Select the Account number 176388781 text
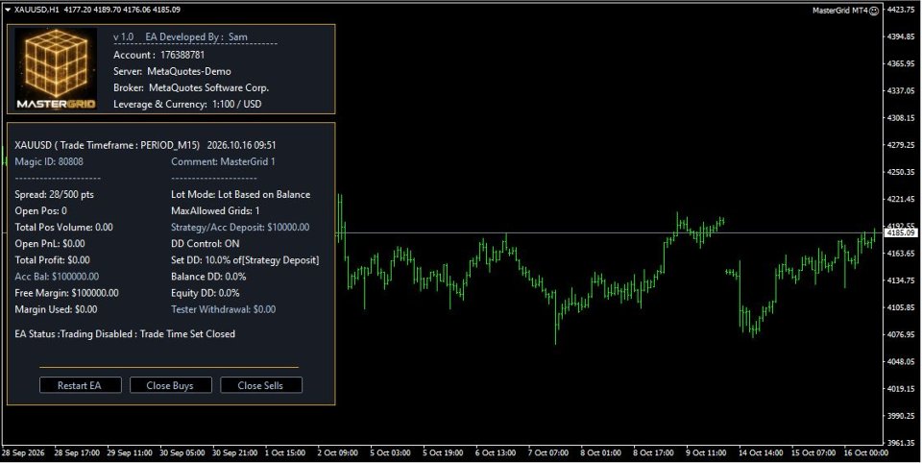The width and height of the screenshot is (922, 463). pyautogui.click(x=182, y=55)
